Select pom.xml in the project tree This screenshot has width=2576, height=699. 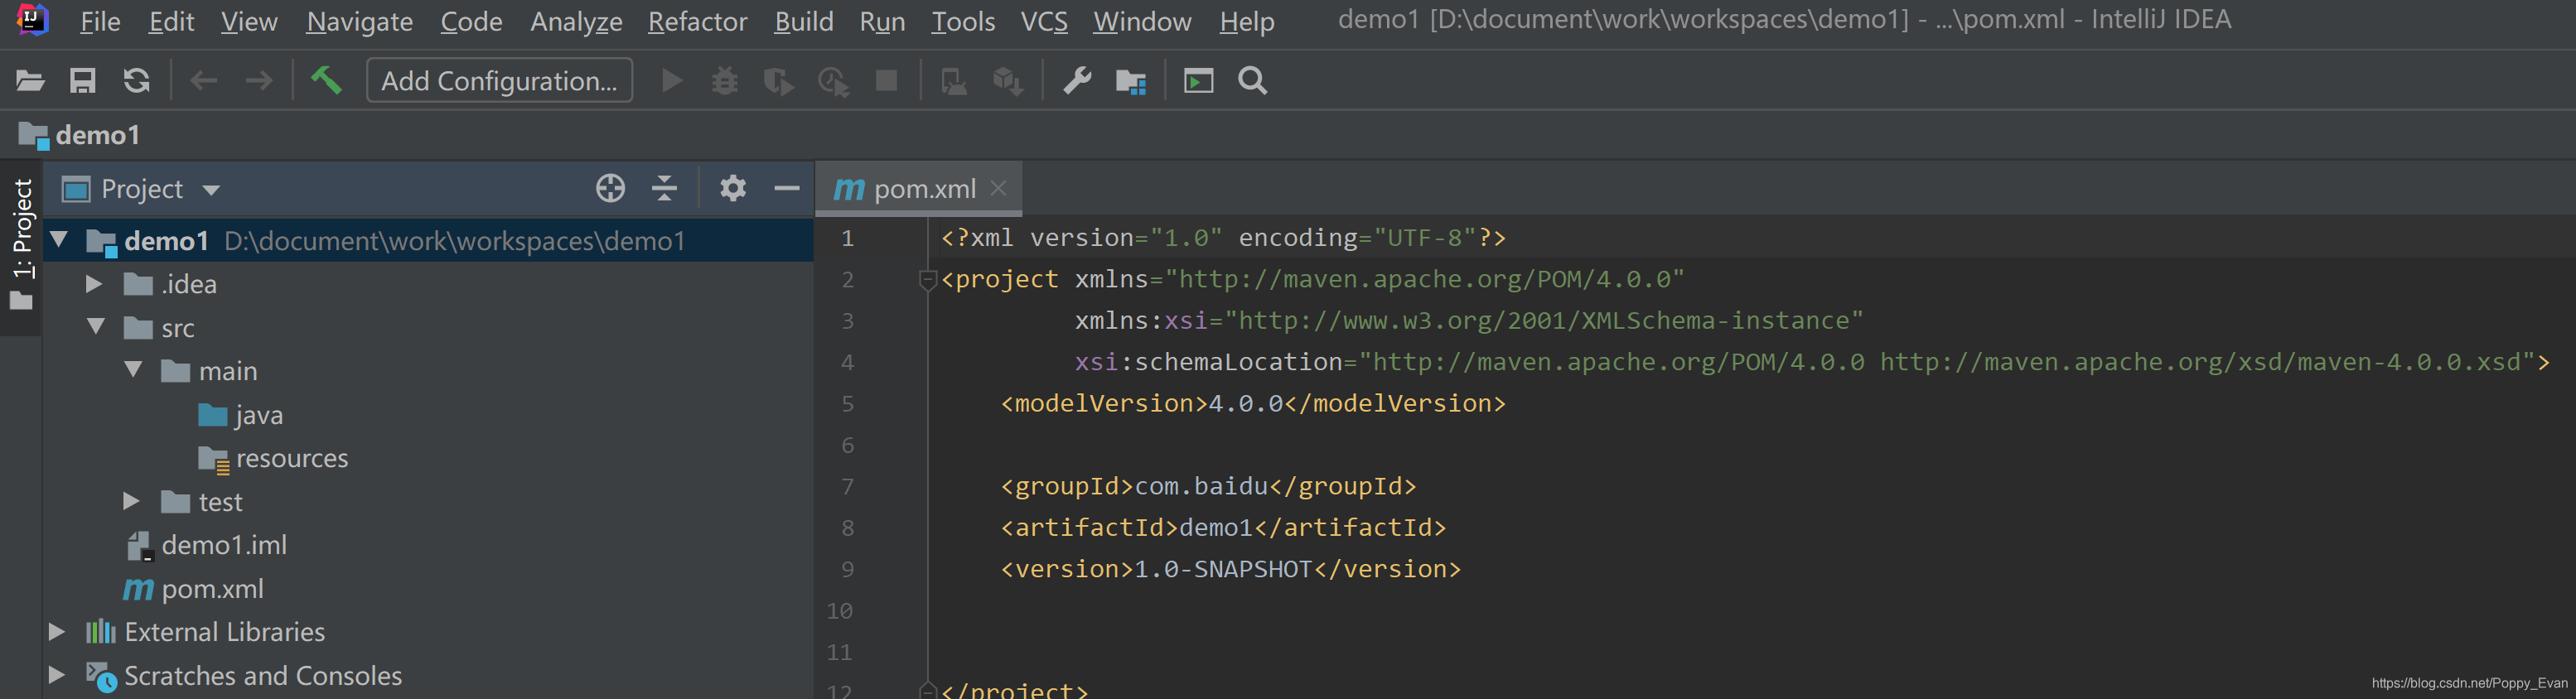194,589
